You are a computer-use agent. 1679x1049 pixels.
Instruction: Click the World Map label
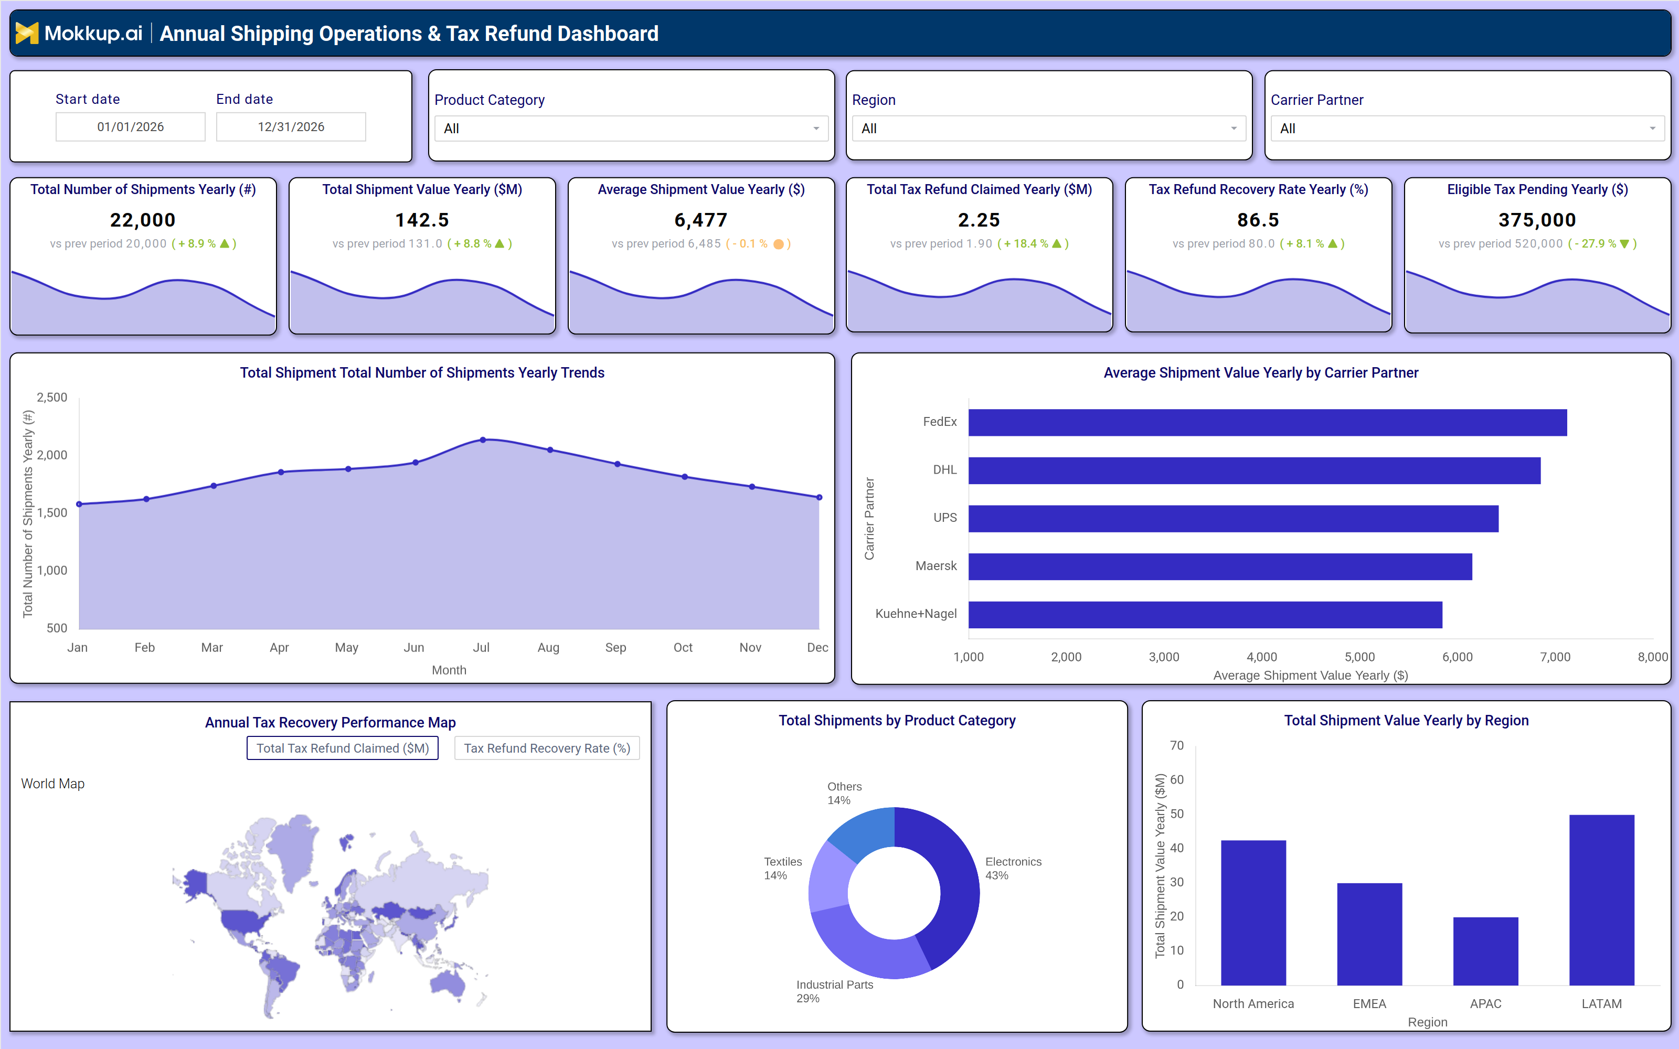coord(52,783)
